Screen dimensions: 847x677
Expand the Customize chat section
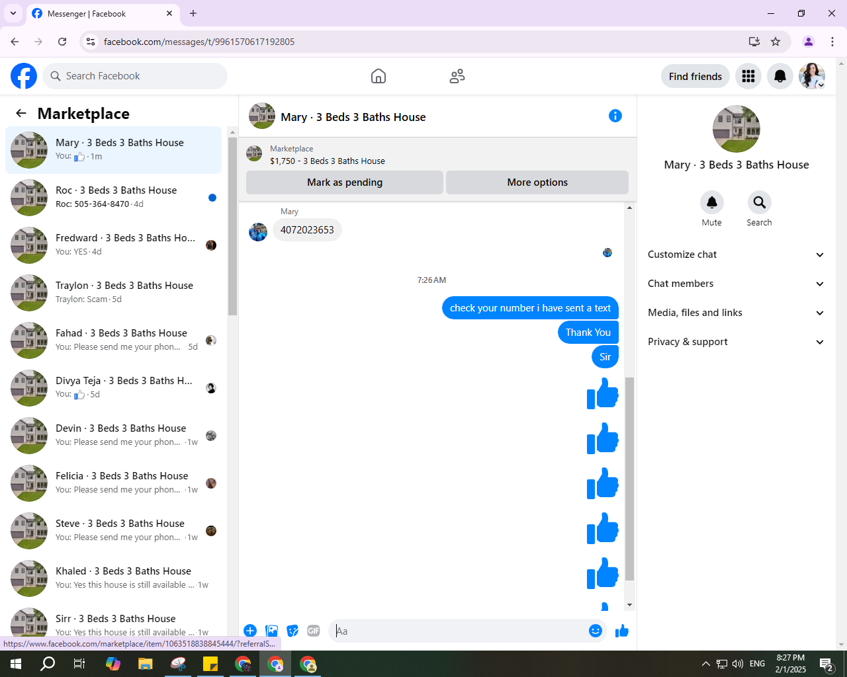[x=736, y=255]
